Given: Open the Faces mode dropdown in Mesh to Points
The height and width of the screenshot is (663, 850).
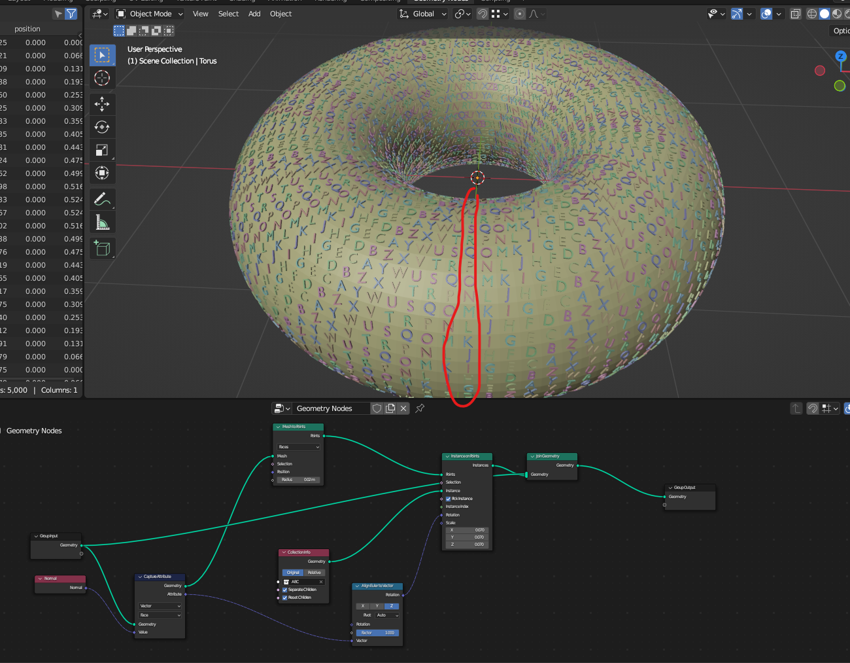Looking at the screenshot, I should point(298,447).
